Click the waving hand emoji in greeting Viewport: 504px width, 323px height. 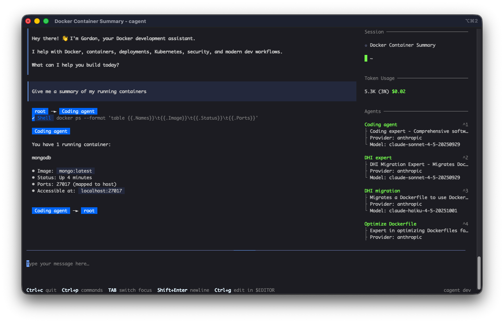tap(65, 39)
